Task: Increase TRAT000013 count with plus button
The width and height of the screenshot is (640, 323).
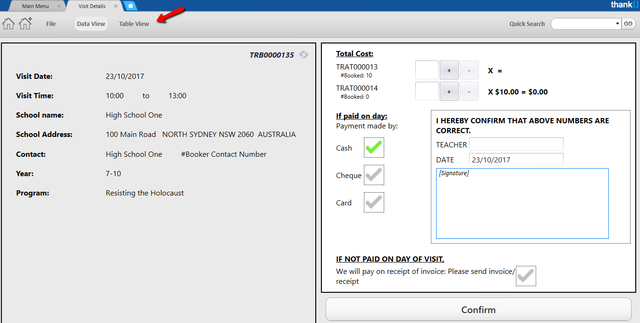Action: click(449, 70)
